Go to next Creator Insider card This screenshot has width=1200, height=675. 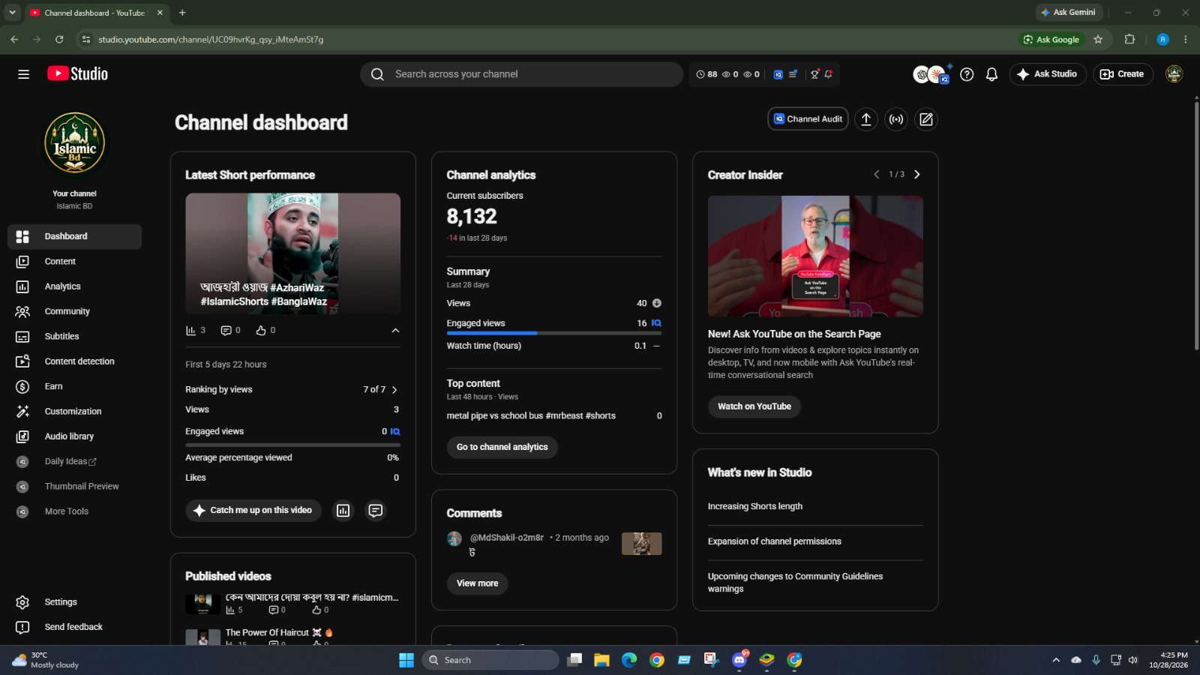tap(916, 175)
